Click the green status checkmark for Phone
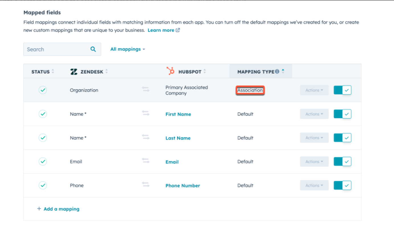The width and height of the screenshot is (394, 225). pyautogui.click(x=43, y=185)
